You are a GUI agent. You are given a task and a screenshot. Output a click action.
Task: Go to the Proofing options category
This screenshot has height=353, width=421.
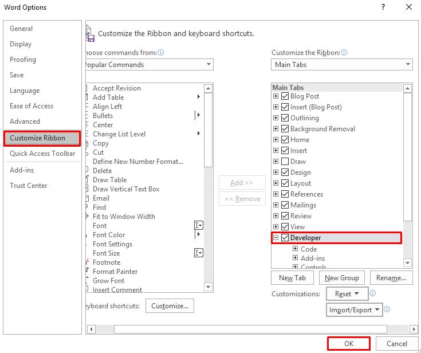click(23, 60)
